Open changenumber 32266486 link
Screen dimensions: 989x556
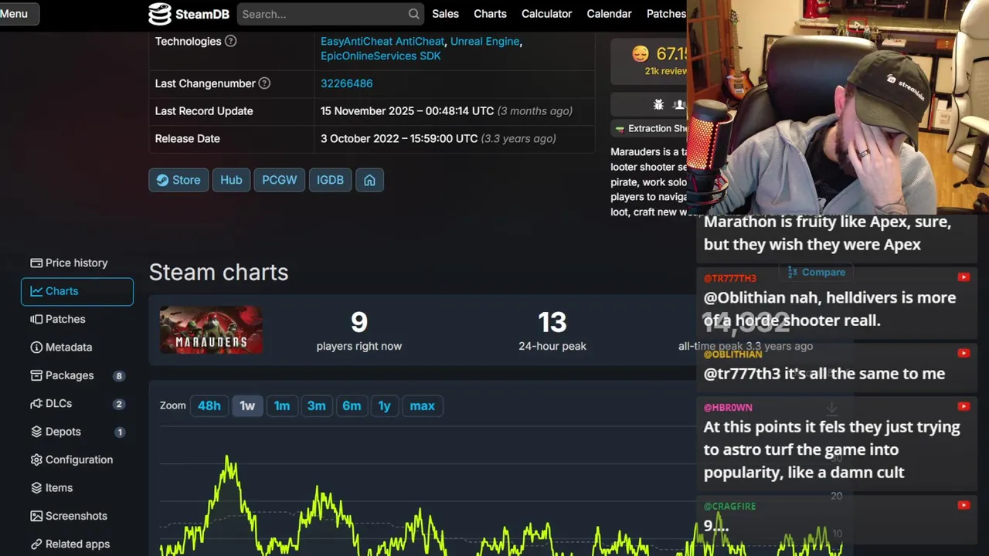pyautogui.click(x=346, y=83)
